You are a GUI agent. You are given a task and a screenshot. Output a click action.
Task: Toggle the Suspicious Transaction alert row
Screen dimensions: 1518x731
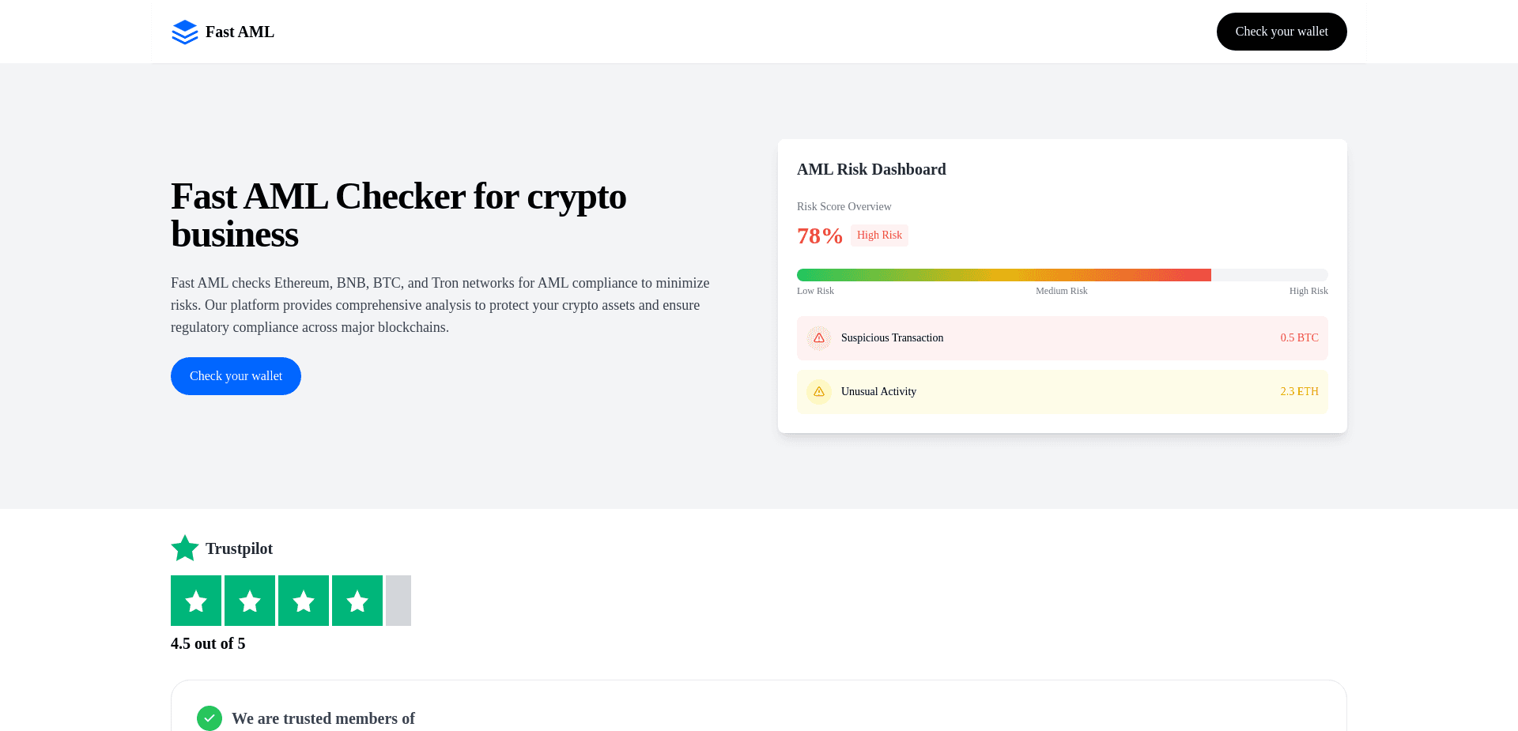(x=1062, y=337)
